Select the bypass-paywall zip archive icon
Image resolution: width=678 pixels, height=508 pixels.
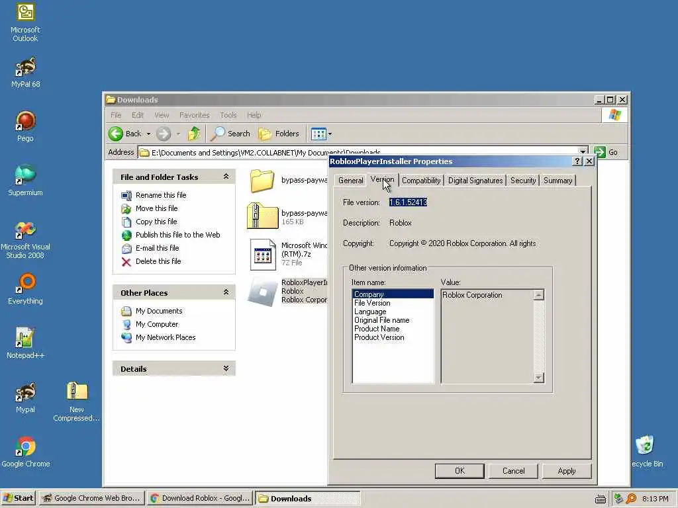pos(262,215)
